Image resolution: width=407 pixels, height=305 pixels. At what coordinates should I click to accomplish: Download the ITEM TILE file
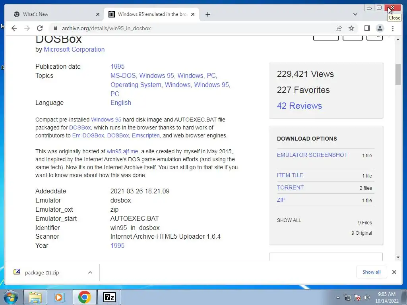click(290, 175)
